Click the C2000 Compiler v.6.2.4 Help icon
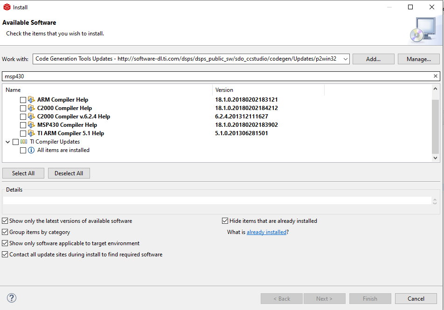444x310 pixels. pos(31,117)
